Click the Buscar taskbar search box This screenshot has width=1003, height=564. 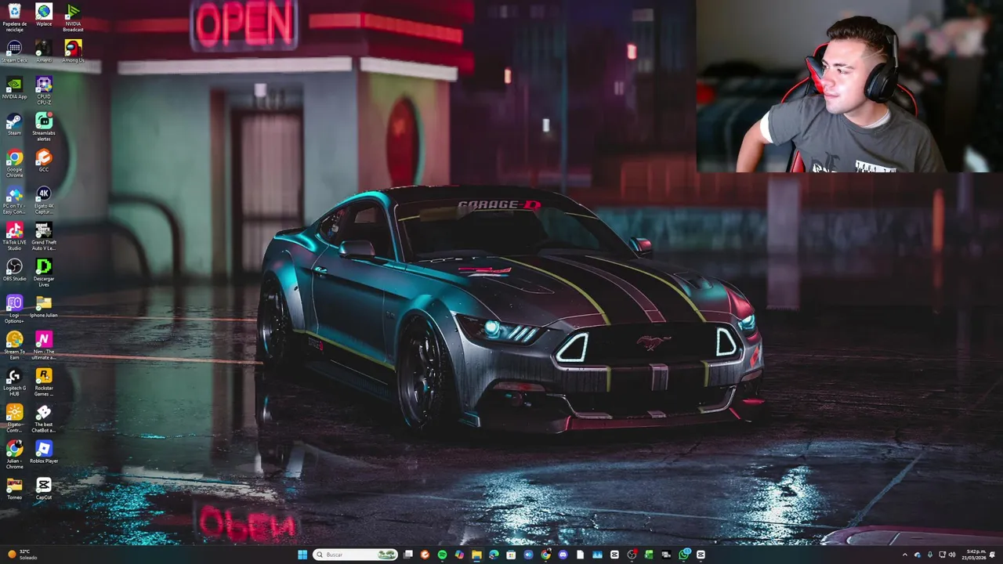(355, 555)
